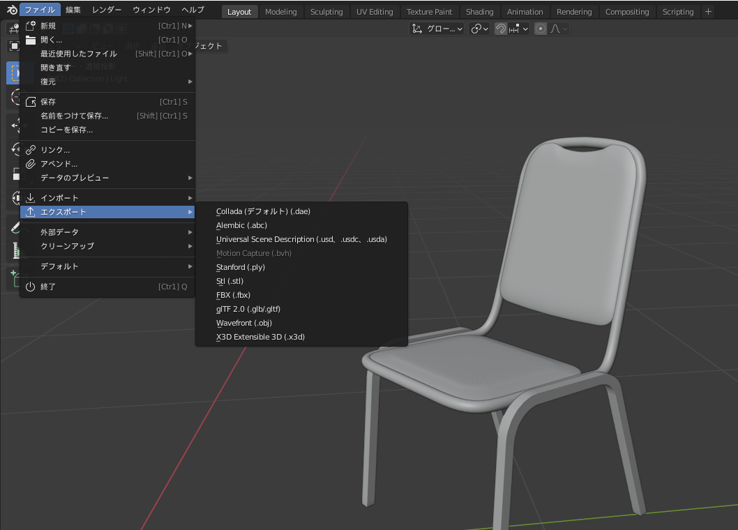Screen dimensions: 738x530
Task: Choose リンク... menu entry
Action: point(107,150)
